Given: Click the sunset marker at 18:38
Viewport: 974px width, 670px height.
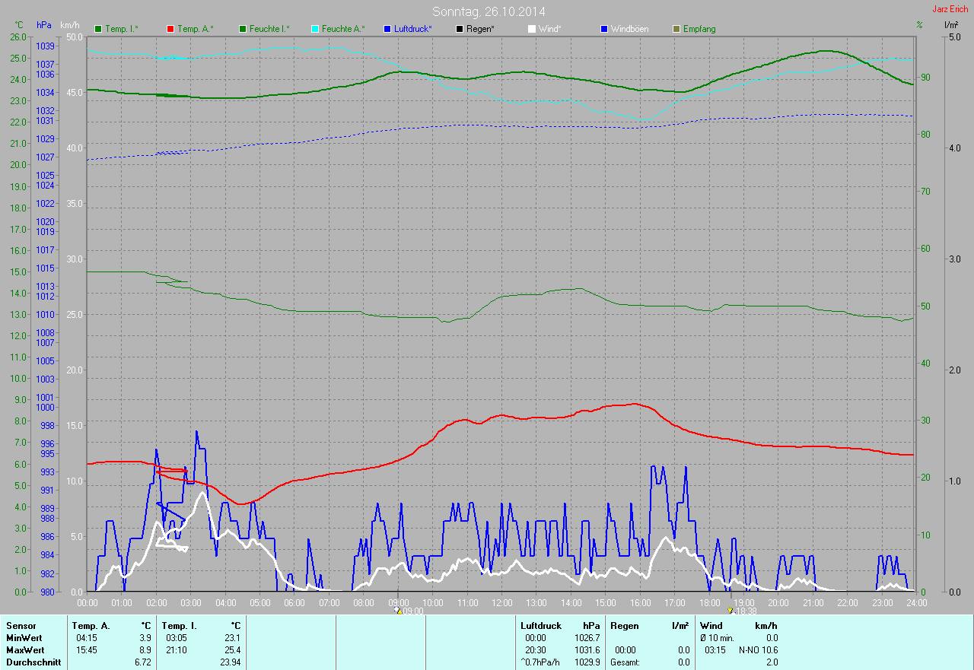Looking at the screenshot, I should [x=730, y=610].
